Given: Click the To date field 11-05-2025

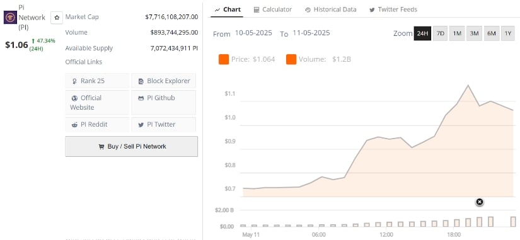Looking at the screenshot, I should click(311, 33).
